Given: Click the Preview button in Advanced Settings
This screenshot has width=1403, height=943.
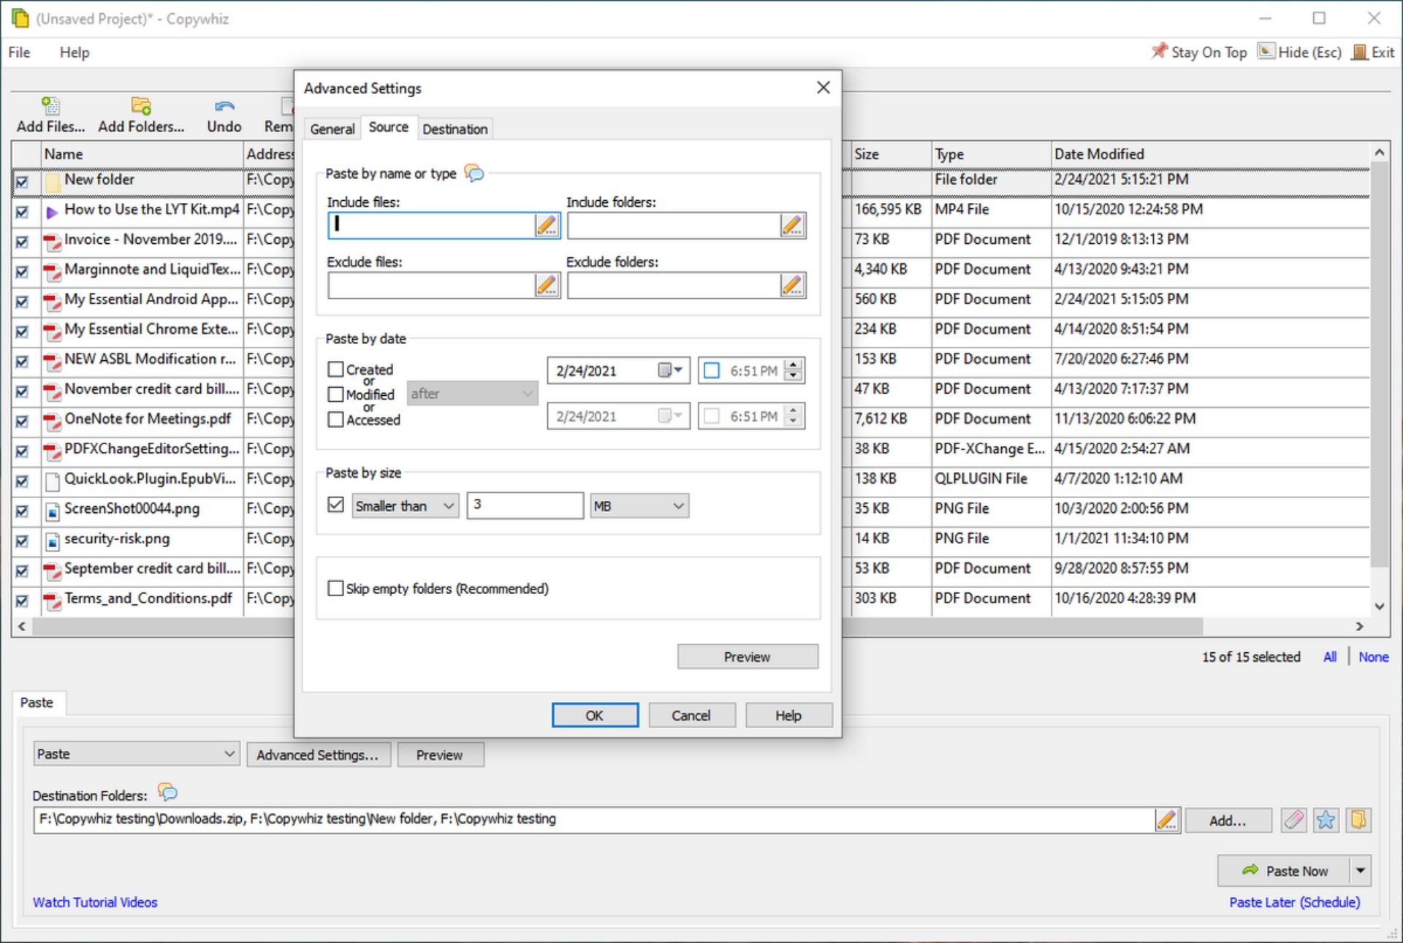Looking at the screenshot, I should click(x=748, y=657).
